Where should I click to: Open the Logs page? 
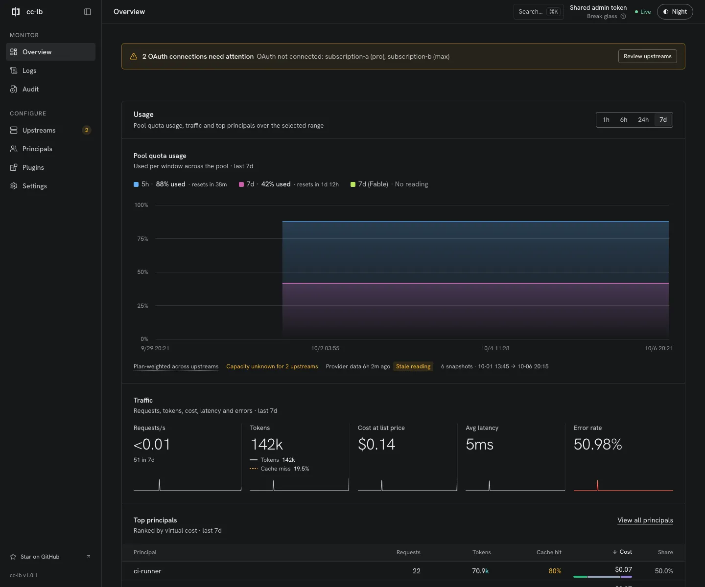click(50, 70)
